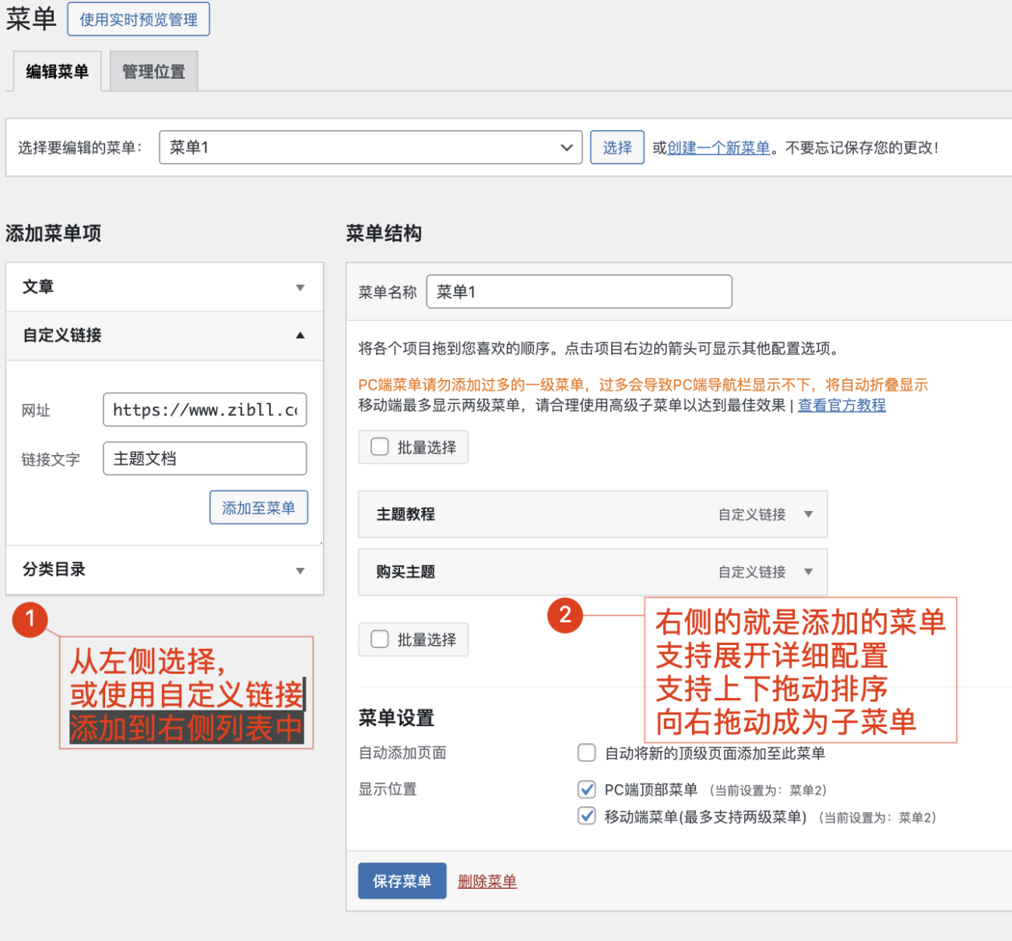The height and width of the screenshot is (941, 1012).
Task: Select the 编辑菜单 tab
Action: [57, 72]
